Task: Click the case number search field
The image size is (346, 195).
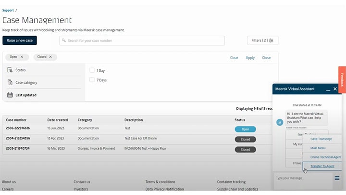Action: click(144, 40)
